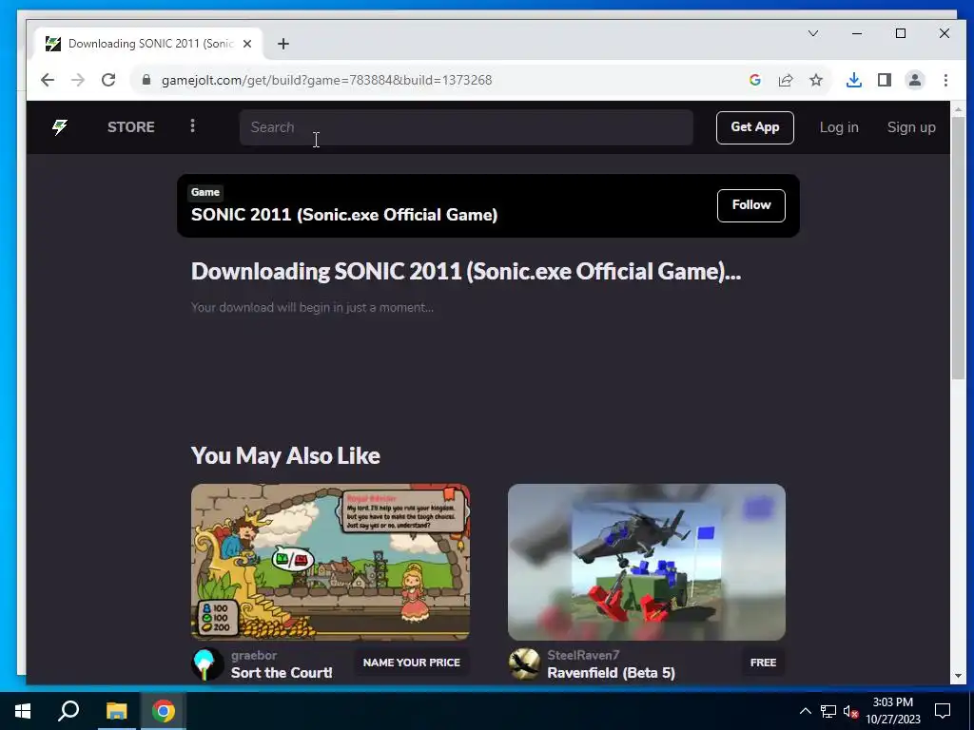
Task: Open the Ravenfield helicopter thumbnail
Action: pos(647,562)
